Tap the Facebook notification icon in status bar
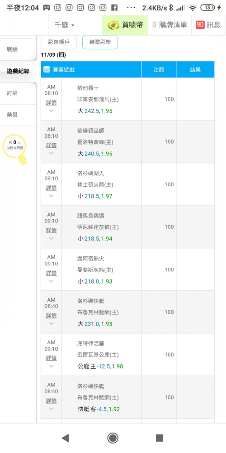The height and width of the screenshot is (453, 226). pyautogui.click(x=114, y=8)
